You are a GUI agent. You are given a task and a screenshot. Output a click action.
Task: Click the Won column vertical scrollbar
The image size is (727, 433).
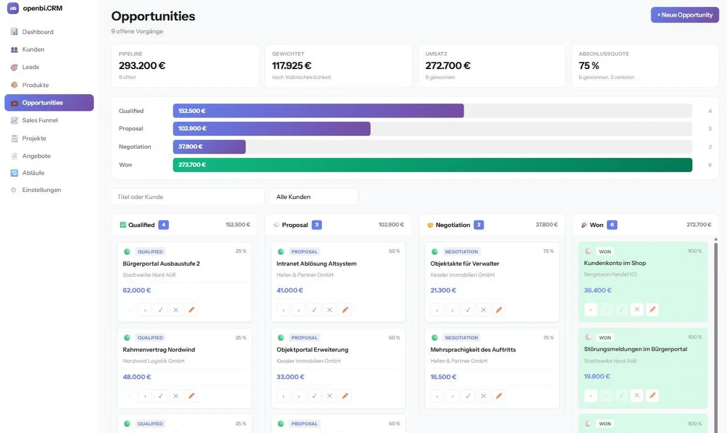point(717,337)
